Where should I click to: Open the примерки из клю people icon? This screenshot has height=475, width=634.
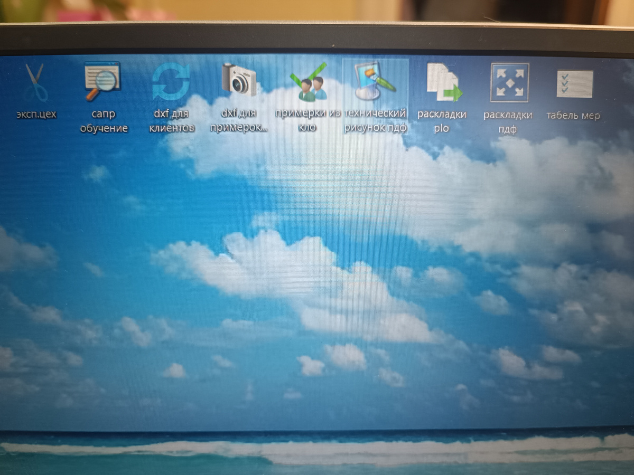tap(308, 83)
